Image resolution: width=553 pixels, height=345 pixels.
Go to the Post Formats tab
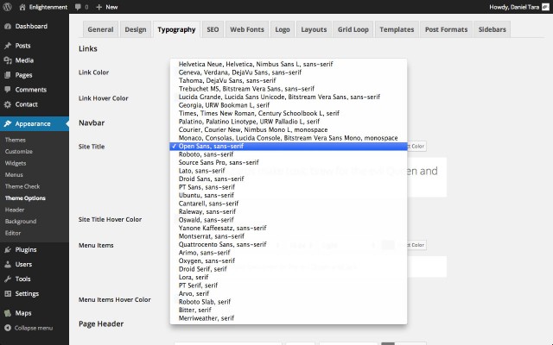(x=448, y=29)
